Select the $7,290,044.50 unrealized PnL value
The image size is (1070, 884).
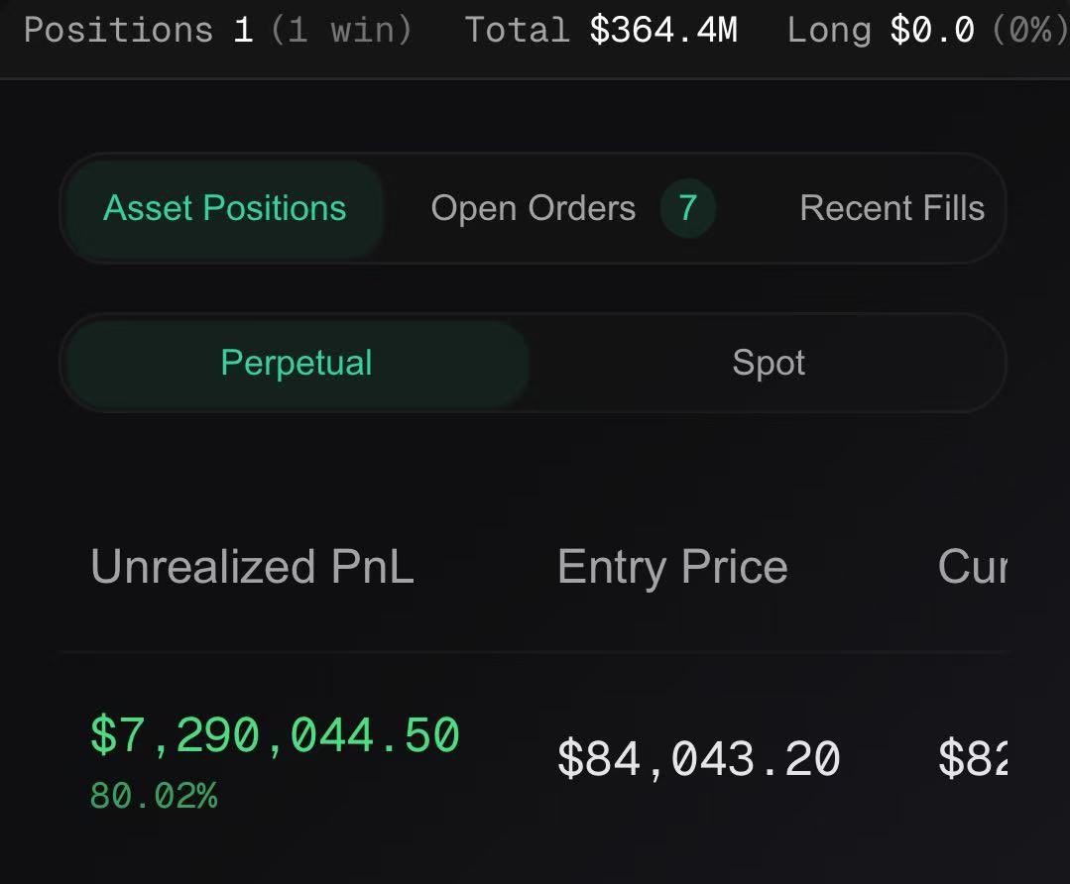pos(275,736)
